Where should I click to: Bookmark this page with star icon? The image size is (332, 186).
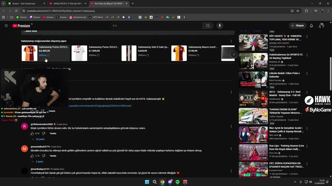click(x=298, y=11)
